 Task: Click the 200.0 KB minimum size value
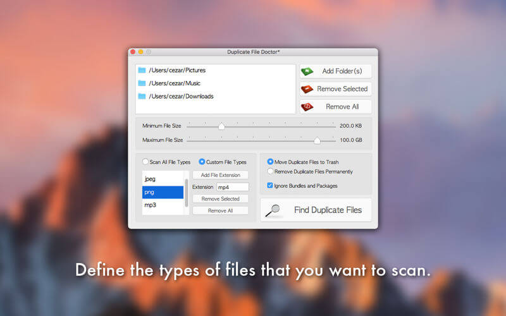(350, 126)
